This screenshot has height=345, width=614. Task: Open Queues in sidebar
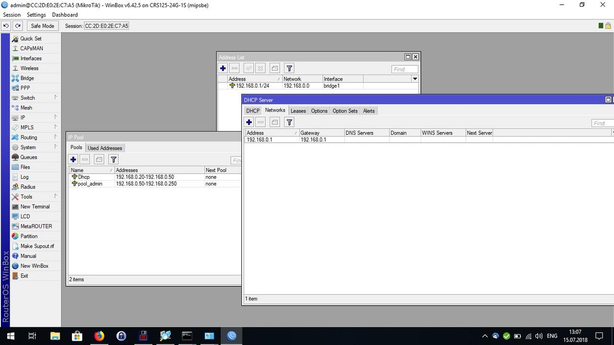[28, 157]
